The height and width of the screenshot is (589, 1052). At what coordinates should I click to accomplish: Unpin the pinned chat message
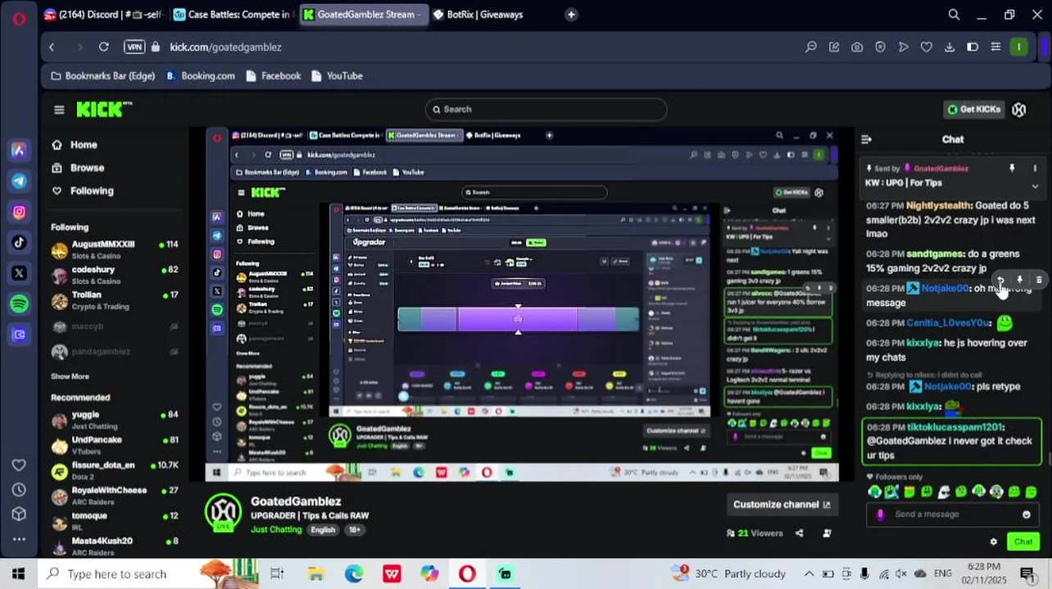pos(1012,169)
